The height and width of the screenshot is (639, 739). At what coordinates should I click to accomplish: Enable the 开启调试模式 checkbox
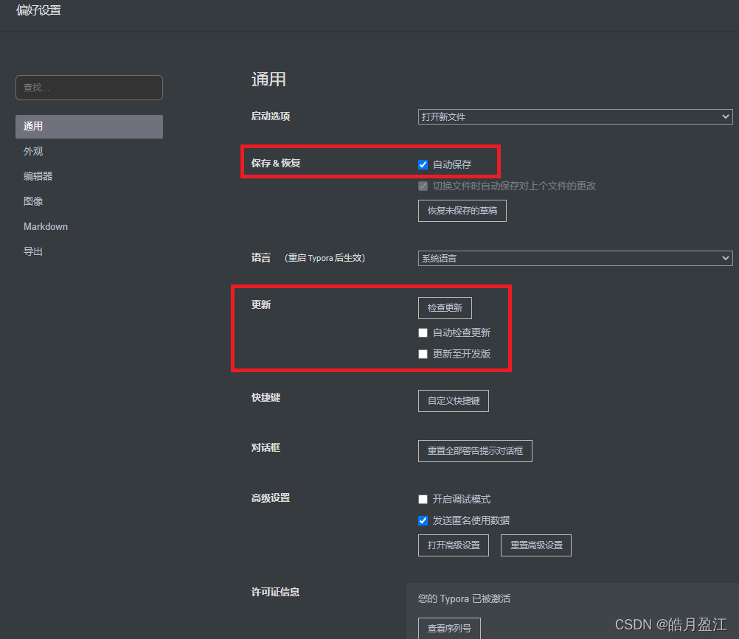click(x=423, y=499)
